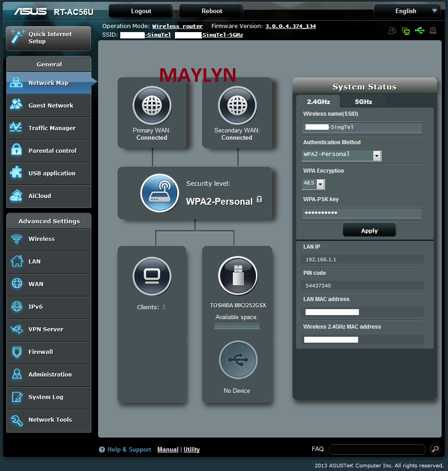Image resolution: width=448 pixels, height=471 pixels.
Task: Click the FAQ search magnifier icon
Action: (435, 449)
